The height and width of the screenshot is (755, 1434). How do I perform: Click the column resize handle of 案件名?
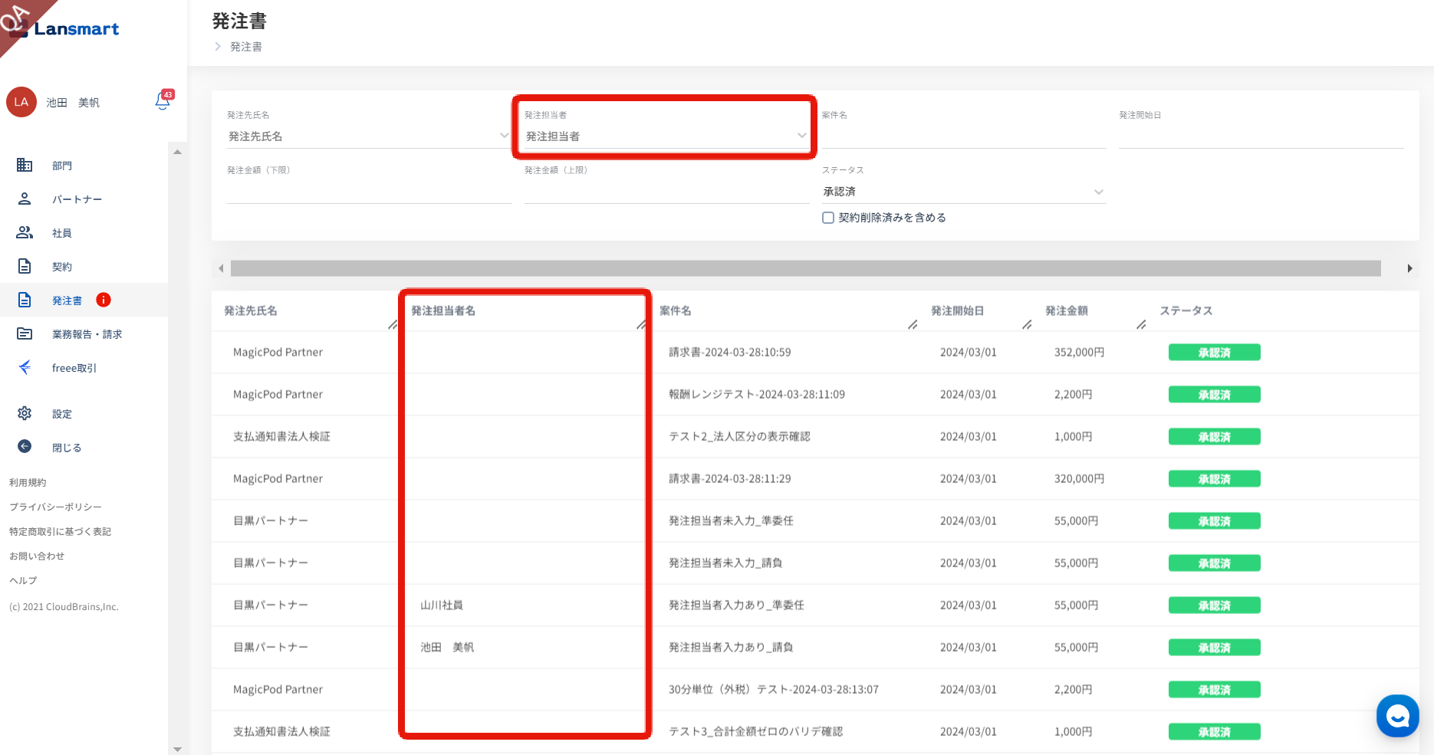tap(913, 325)
